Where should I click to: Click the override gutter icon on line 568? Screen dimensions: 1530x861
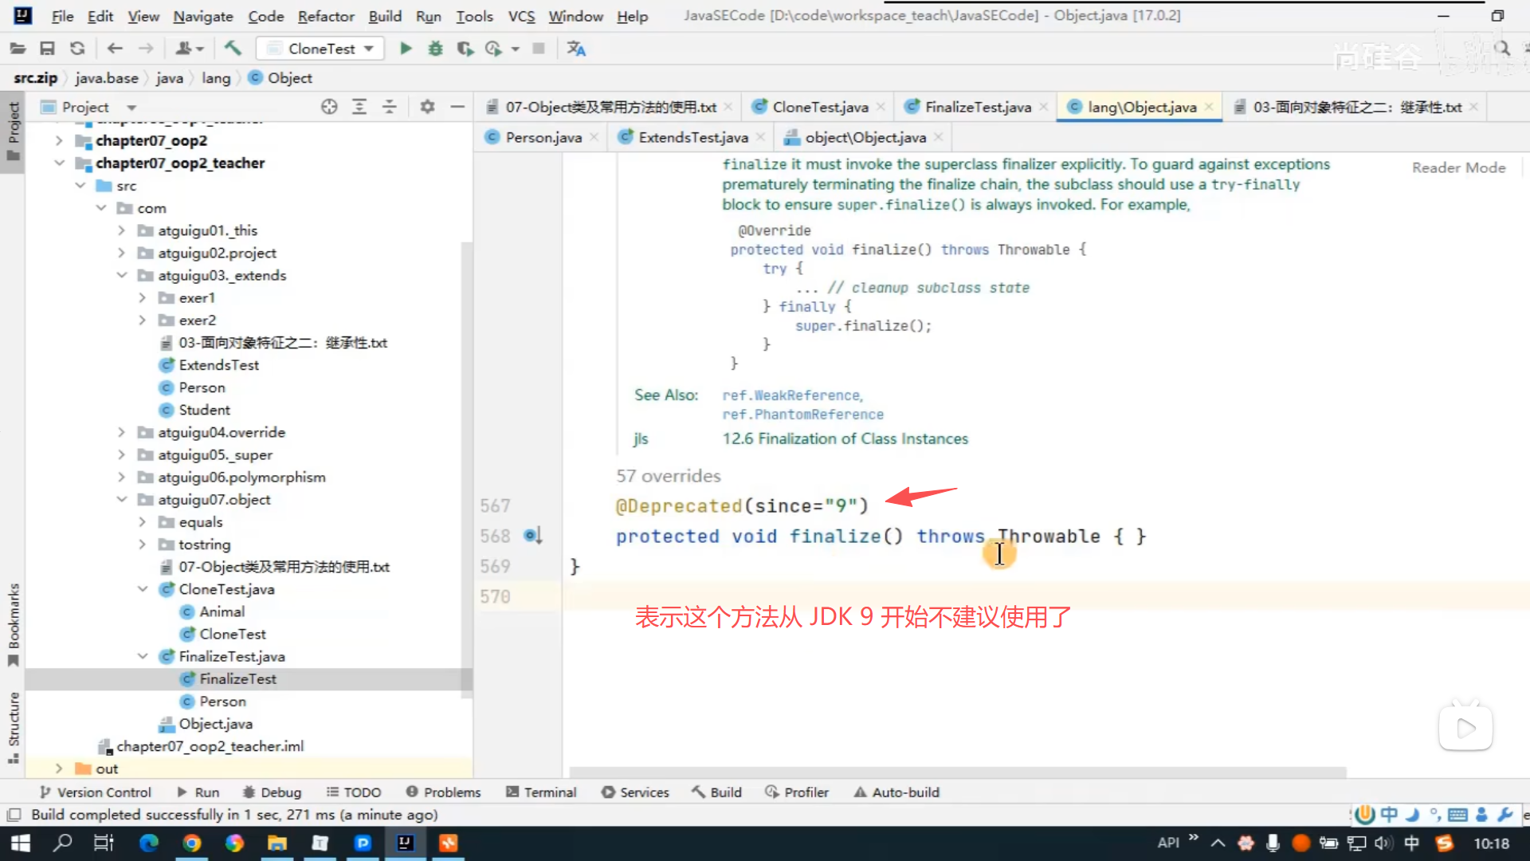coord(532,536)
